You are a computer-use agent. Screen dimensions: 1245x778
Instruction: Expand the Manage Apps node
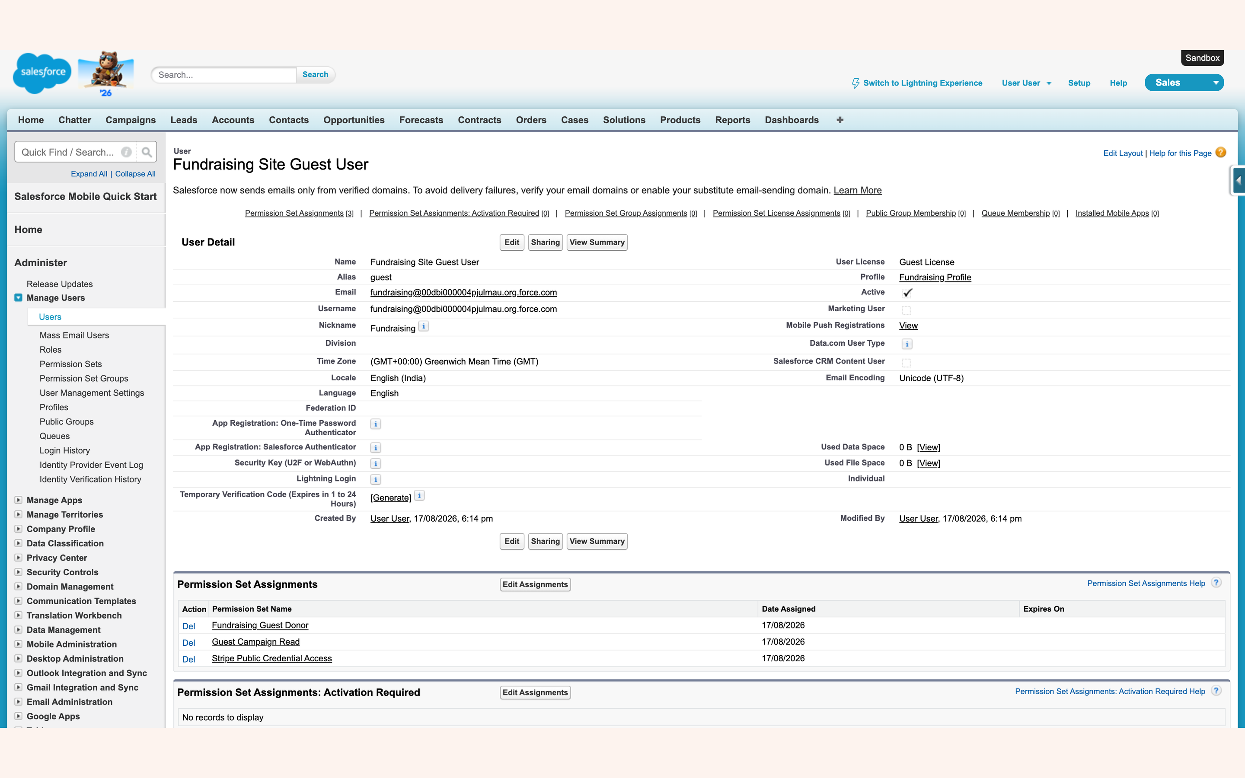point(19,500)
